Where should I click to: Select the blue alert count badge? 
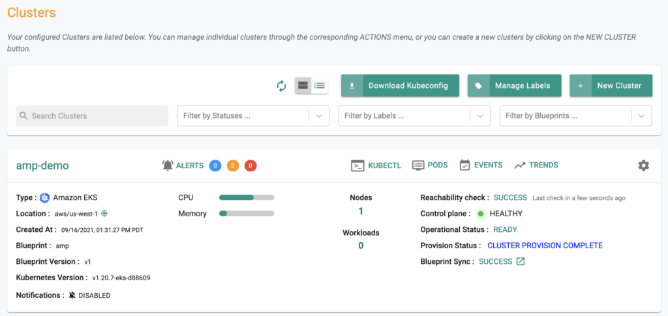pyautogui.click(x=215, y=165)
